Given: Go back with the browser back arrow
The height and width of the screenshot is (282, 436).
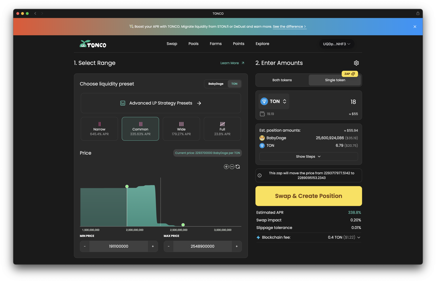Looking at the screenshot, I should [35, 13].
